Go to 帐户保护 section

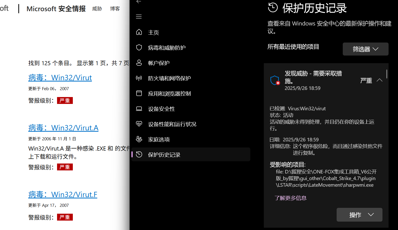tap(159, 63)
